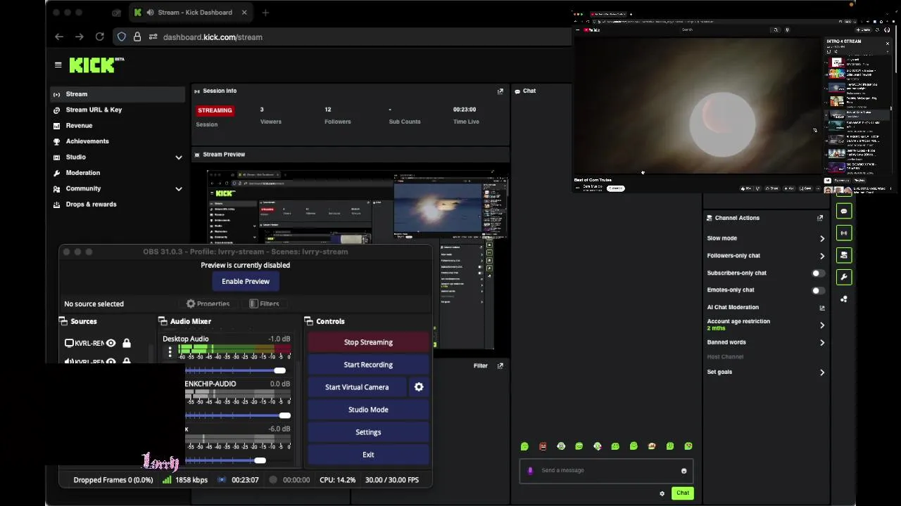Expand Account age restriction options
901x506 pixels.
(821, 325)
